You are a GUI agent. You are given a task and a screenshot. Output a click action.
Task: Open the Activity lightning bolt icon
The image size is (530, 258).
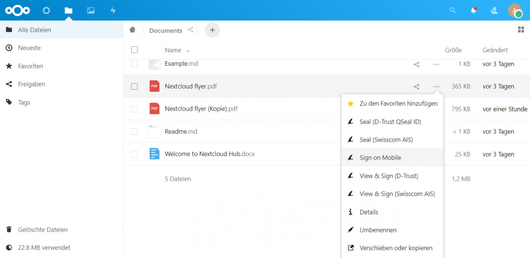pyautogui.click(x=113, y=10)
